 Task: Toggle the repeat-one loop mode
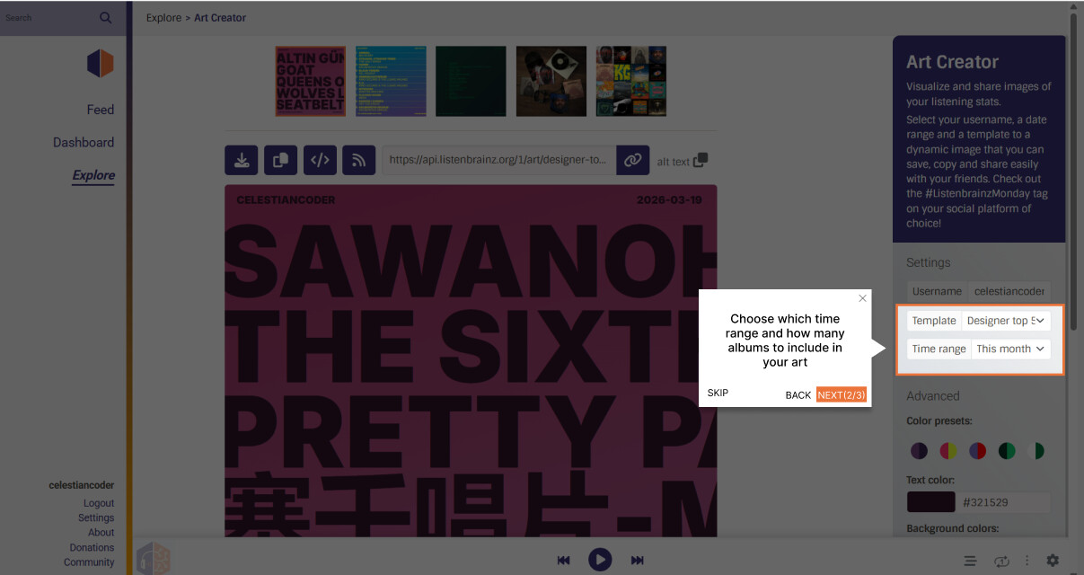click(1002, 561)
